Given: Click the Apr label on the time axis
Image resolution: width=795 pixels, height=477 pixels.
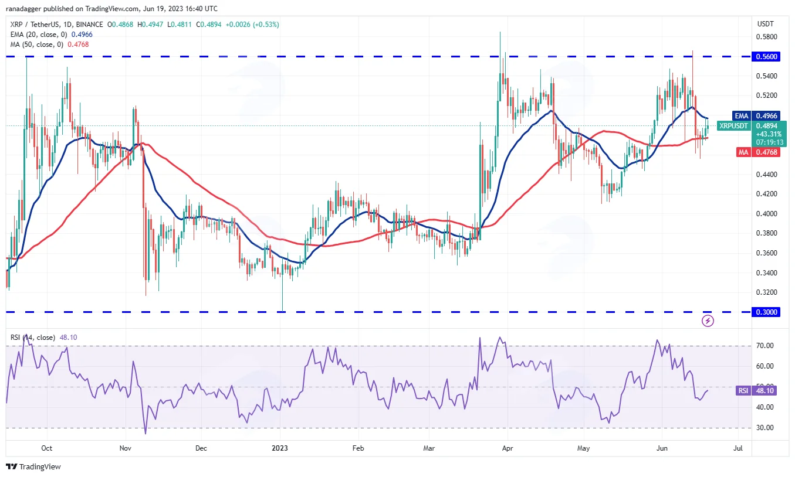Looking at the screenshot, I should [x=508, y=448].
